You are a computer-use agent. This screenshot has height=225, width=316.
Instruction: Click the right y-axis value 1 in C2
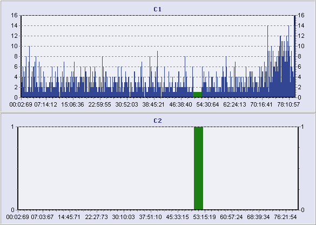coord(302,127)
